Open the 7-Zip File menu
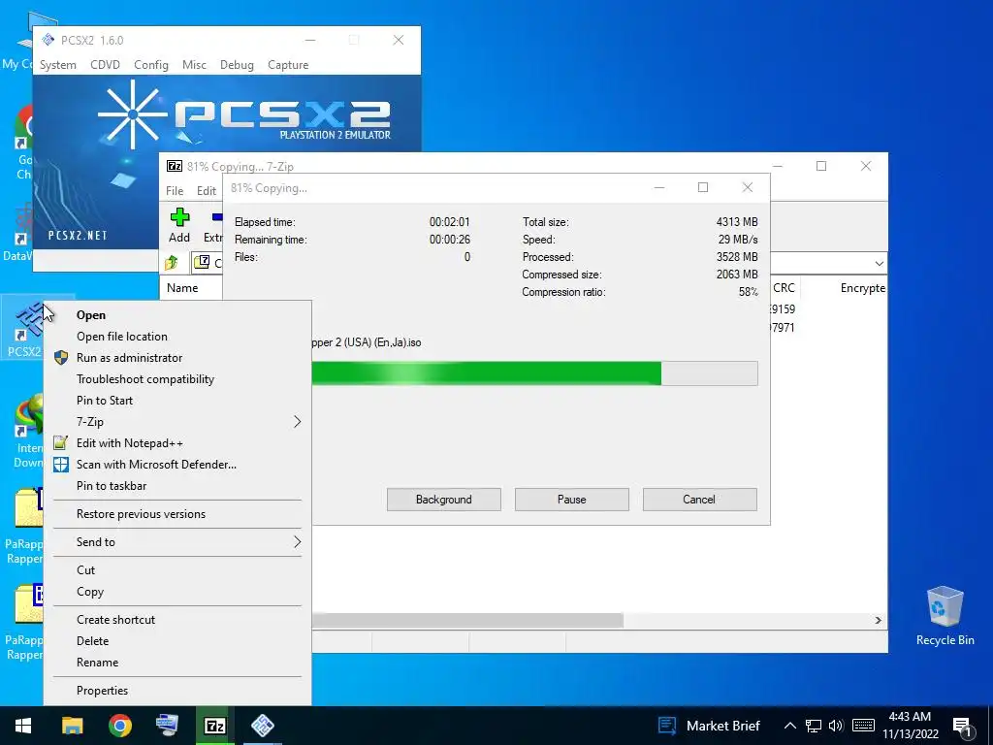The width and height of the screenshot is (993, 745). tap(175, 191)
